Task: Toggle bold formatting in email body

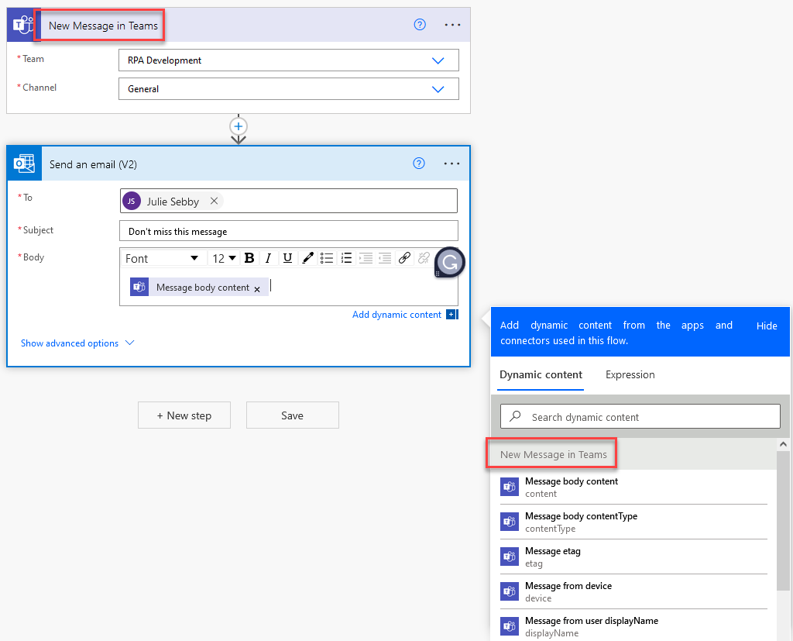Action: click(x=249, y=258)
